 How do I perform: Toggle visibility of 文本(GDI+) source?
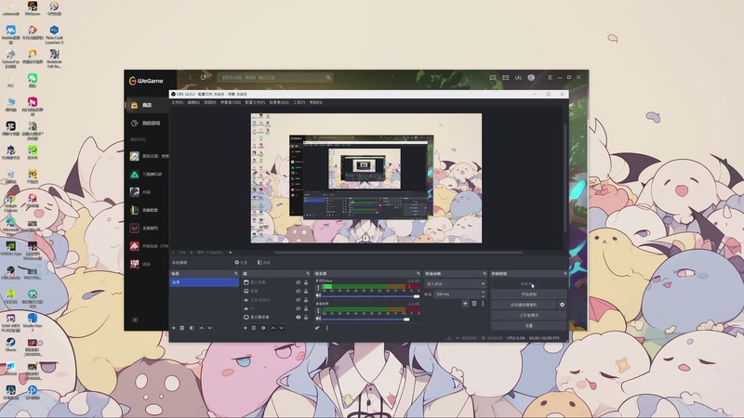pyautogui.click(x=298, y=299)
